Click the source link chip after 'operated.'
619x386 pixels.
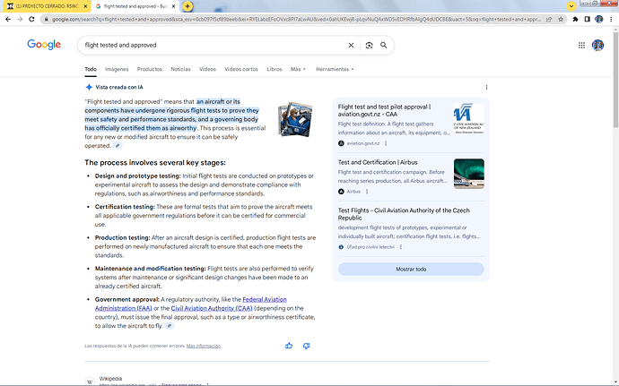coord(118,146)
